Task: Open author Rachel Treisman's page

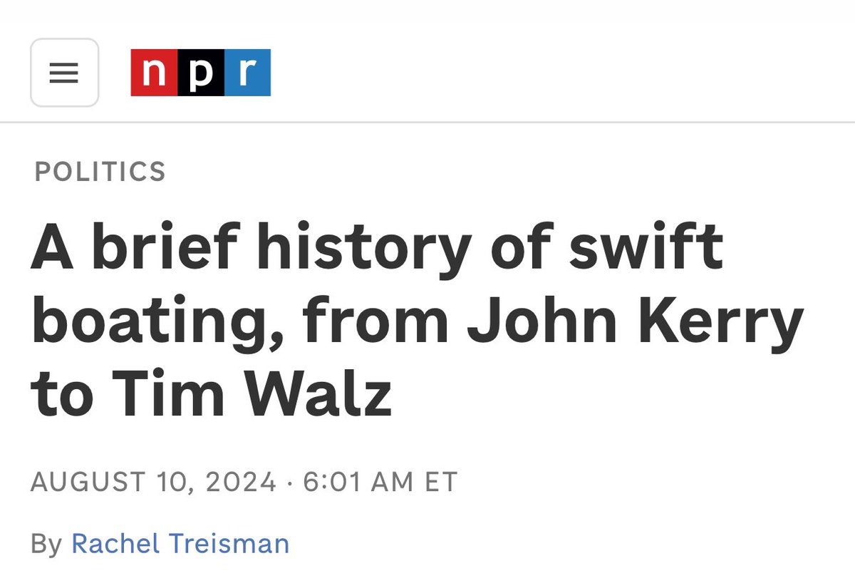Action: tap(180, 544)
